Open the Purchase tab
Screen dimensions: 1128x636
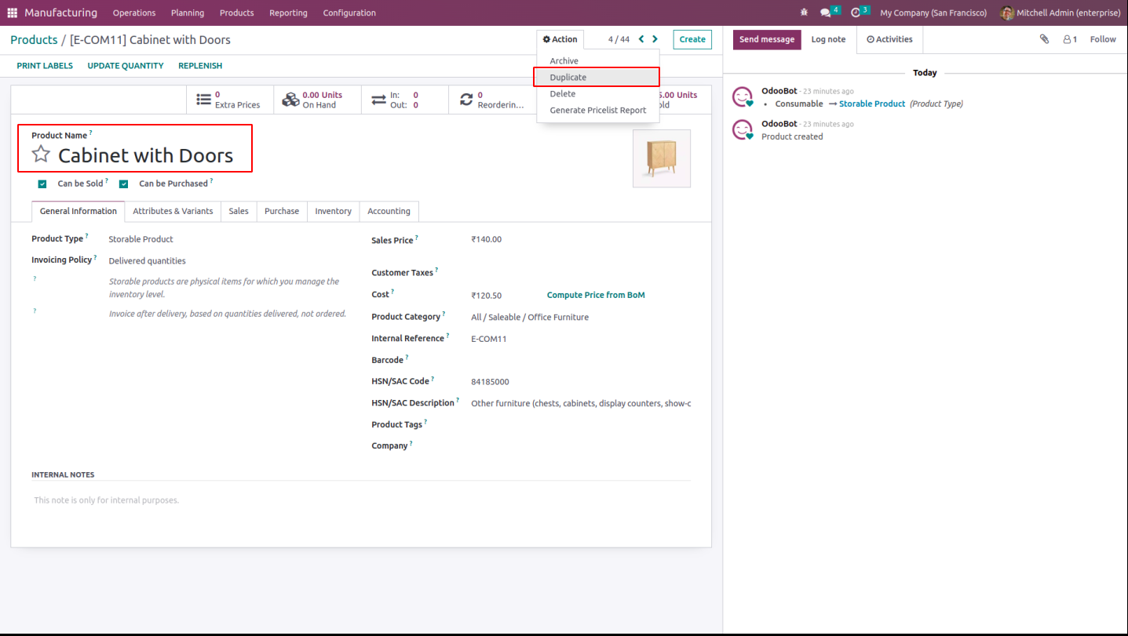[282, 211]
